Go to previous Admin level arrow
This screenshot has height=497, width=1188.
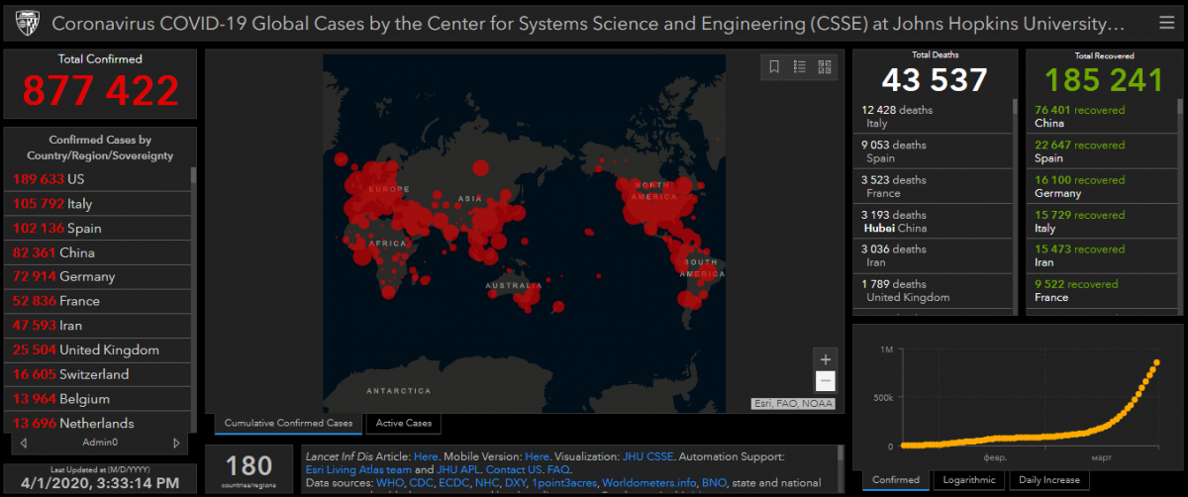tap(25, 443)
